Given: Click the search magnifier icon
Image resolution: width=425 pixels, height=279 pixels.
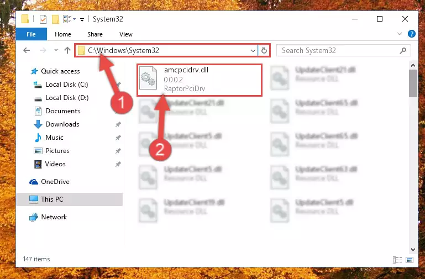Looking at the screenshot, I should pyautogui.click(x=403, y=50).
